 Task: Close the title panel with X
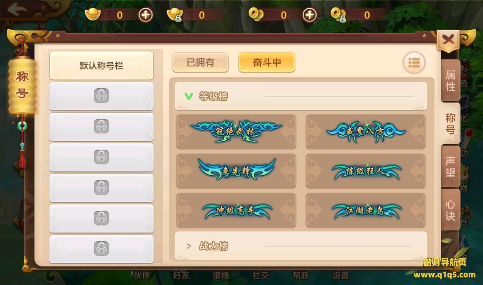(448, 39)
